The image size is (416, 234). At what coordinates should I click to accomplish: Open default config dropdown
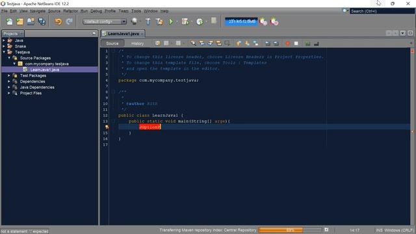click(105, 21)
